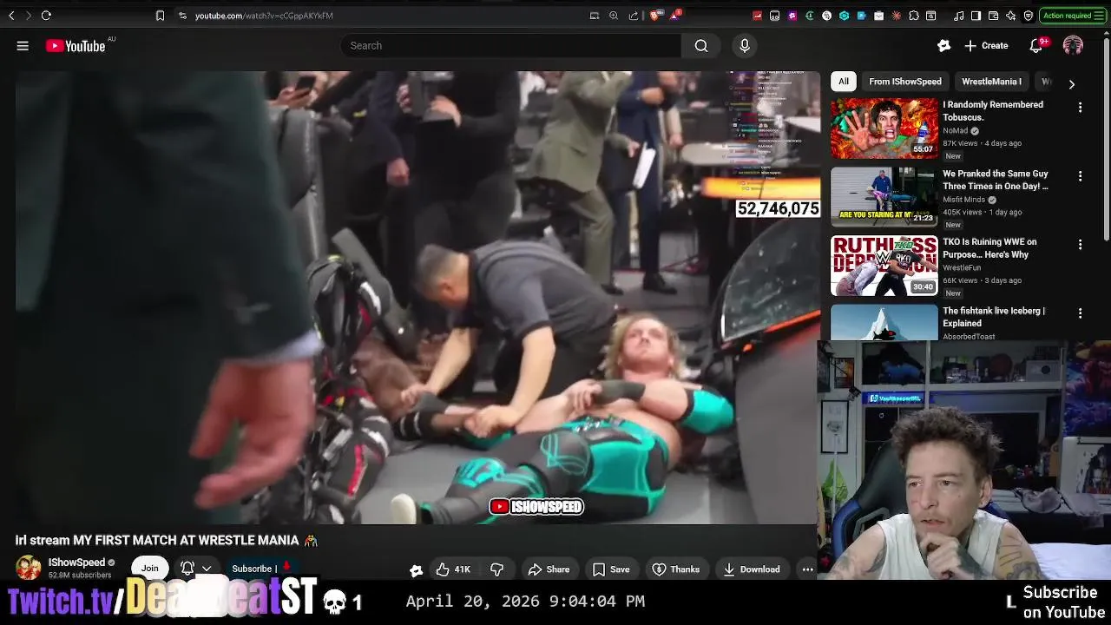1111x625 pixels.
Task: Open the 'The fishtank live Iceberg | Explained' title
Action: coord(994,317)
